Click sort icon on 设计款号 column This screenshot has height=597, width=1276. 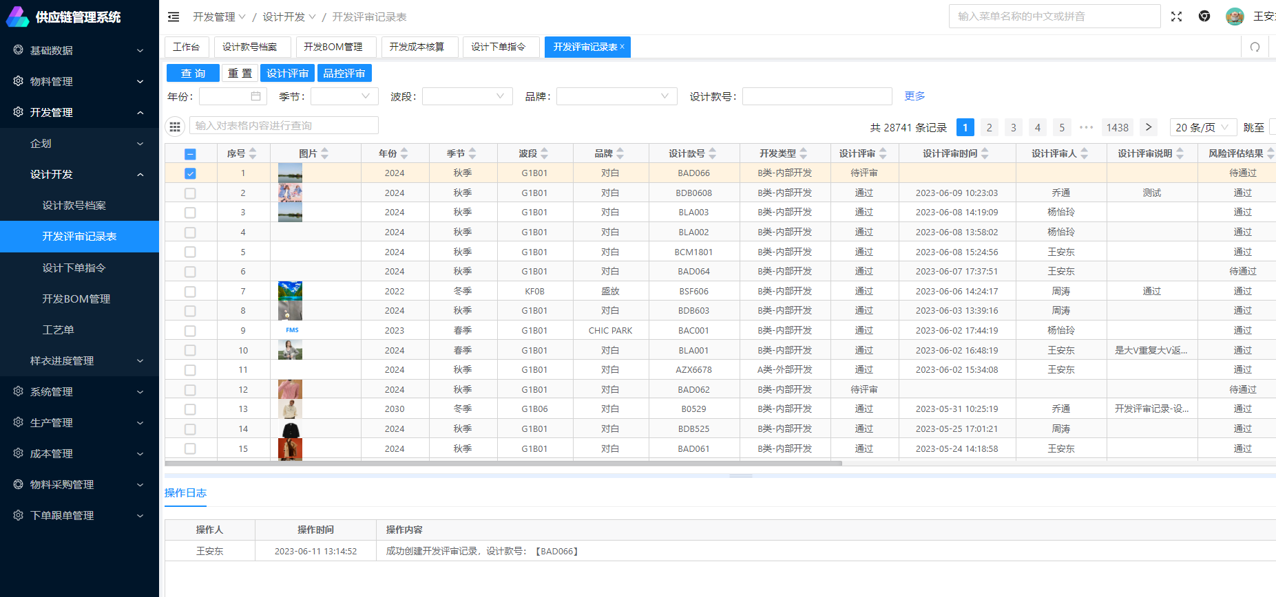[713, 153]
